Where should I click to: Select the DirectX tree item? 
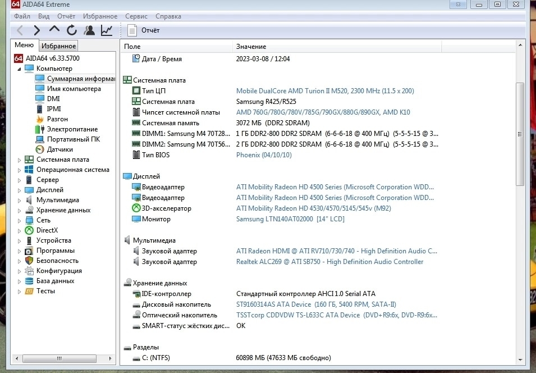point(47,230)
